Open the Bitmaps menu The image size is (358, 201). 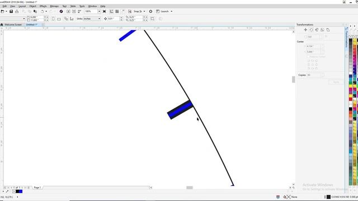pos(54,6)
